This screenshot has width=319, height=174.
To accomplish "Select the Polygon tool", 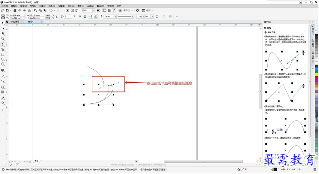I will click(3, 65).
